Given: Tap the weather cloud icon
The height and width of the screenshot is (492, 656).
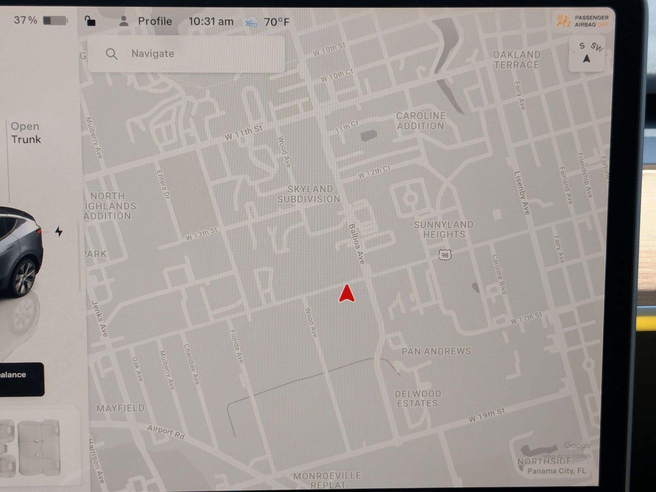Looking at the screenshot, I should [x=251, y=23].
